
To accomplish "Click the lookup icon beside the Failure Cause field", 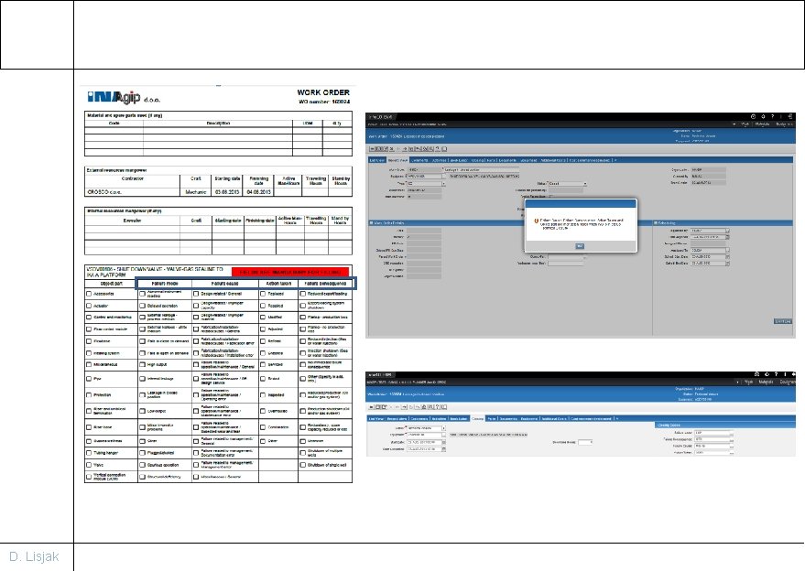I will 731,447.
